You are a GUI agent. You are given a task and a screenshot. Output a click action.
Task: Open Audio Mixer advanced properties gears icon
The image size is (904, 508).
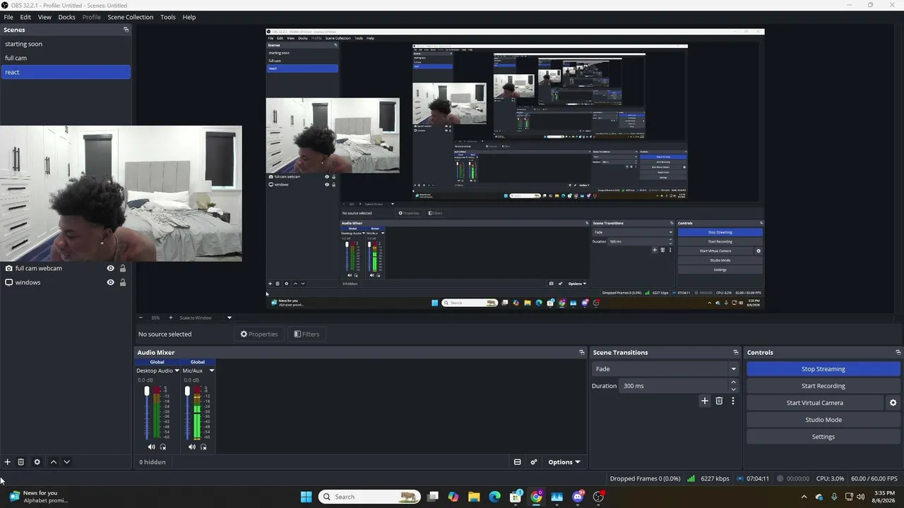[534, 462]
